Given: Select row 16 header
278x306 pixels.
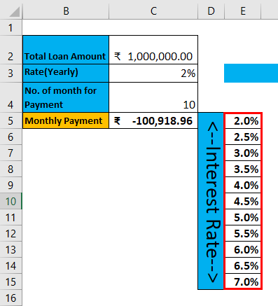Looking at the screenshot, I should coord(11,298).
